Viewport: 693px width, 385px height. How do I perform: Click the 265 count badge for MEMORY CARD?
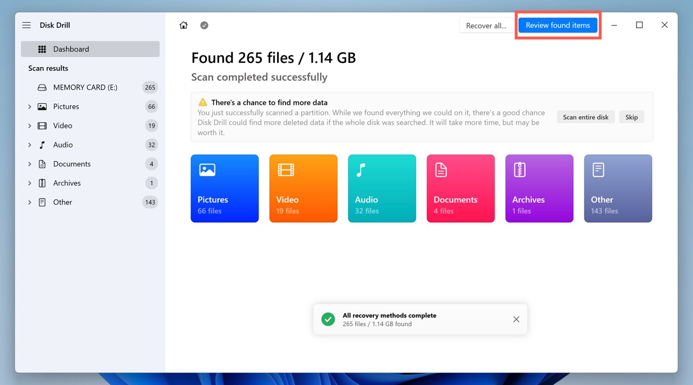150,87
